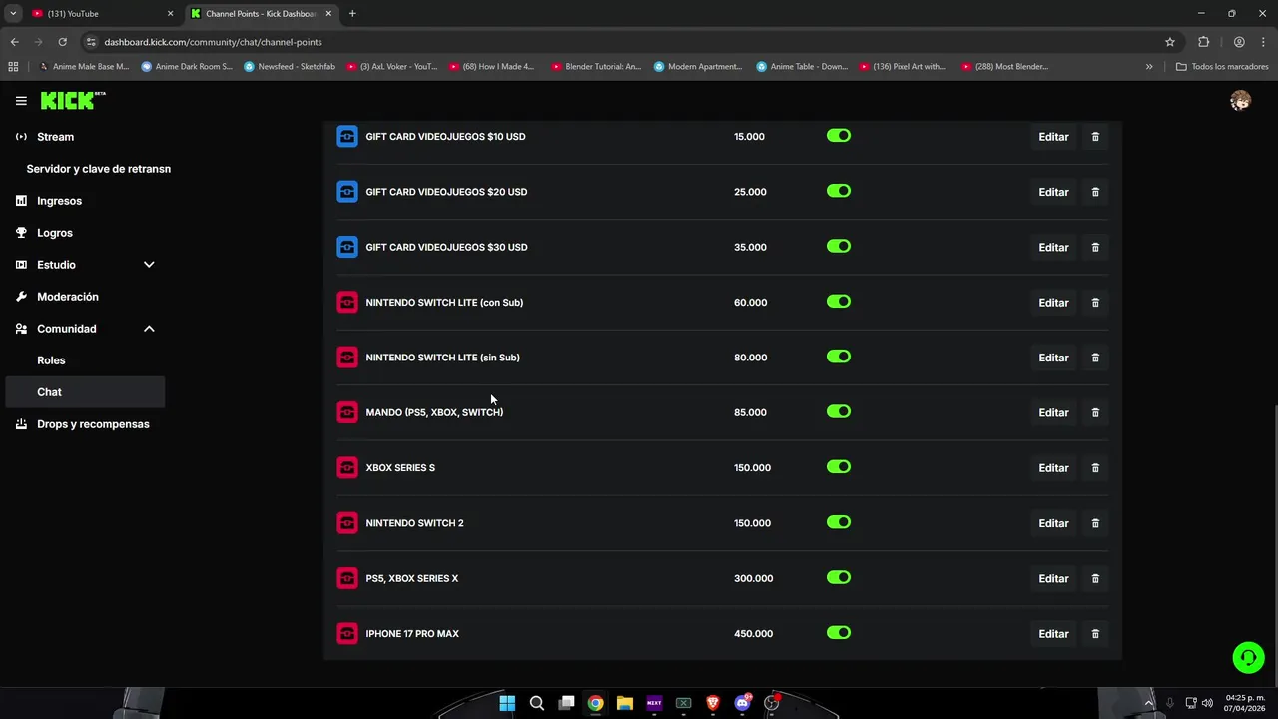
Task: Delete the XBOX SERIES S reward
Action: (1095, 468)
